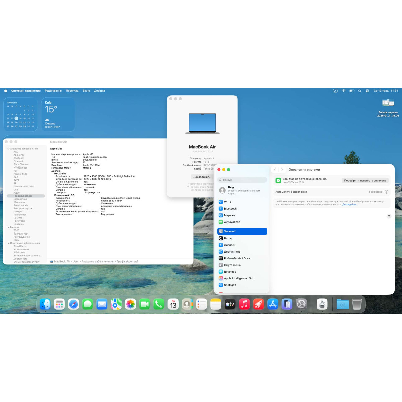Open the Apple menu
This screenshot has height=402, width=402.
[x=6, y=91]
